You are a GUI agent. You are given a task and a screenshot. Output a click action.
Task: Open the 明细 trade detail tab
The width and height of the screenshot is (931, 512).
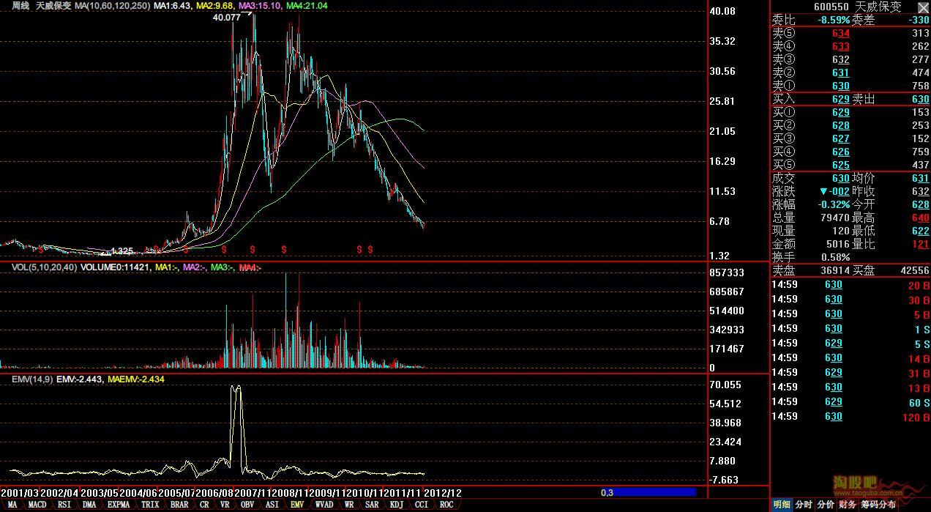tap(782, 505)
